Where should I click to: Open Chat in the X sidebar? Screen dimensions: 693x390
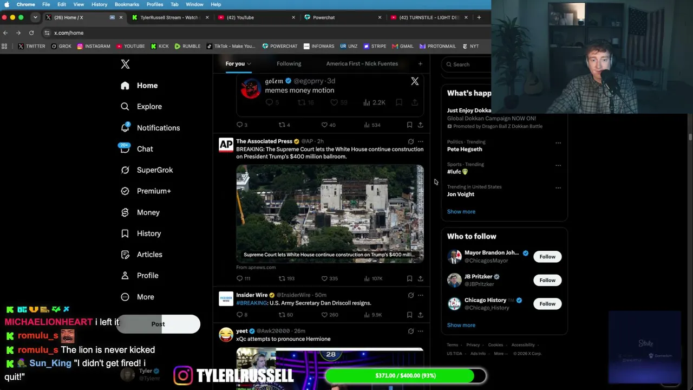(x=137, y=149)
